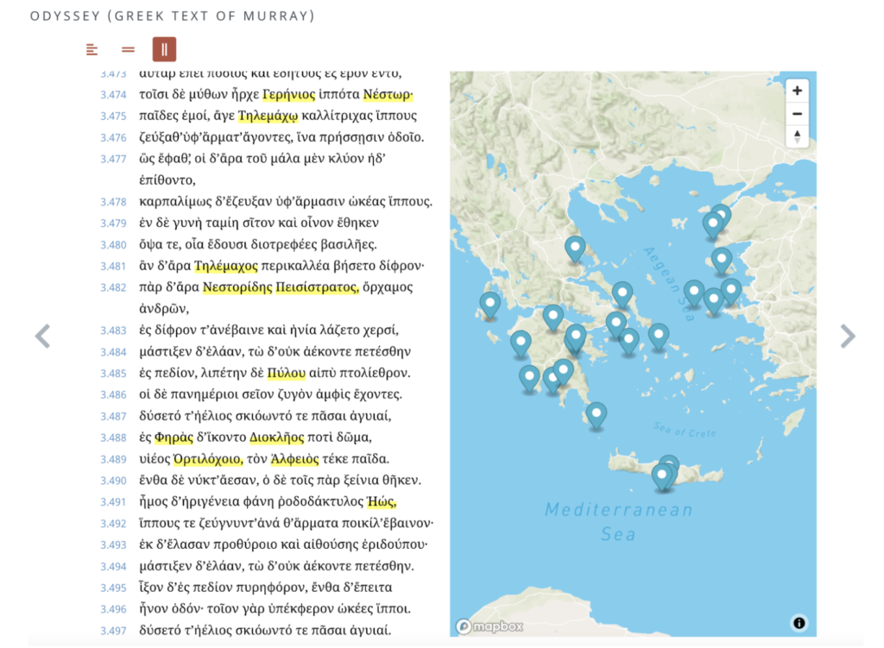
Task: Open line reference 3.491
Action: click(x=113, y=502)
